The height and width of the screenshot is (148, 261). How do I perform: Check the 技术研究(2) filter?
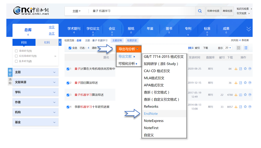(16, 61)
